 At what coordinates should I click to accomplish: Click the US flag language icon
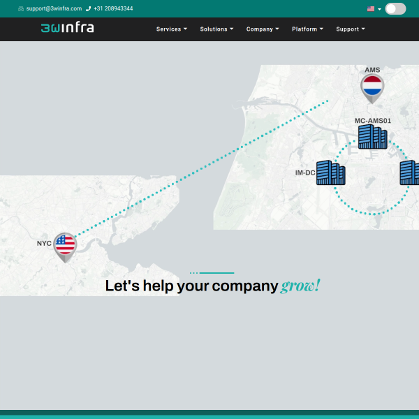pyautogui.click(x=371, y=9)
